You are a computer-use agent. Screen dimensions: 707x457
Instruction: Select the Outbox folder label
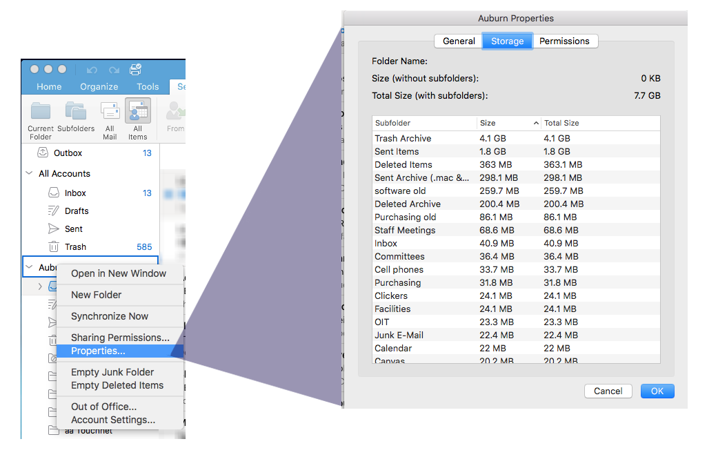pyautogui.click(x=68, y=153)
